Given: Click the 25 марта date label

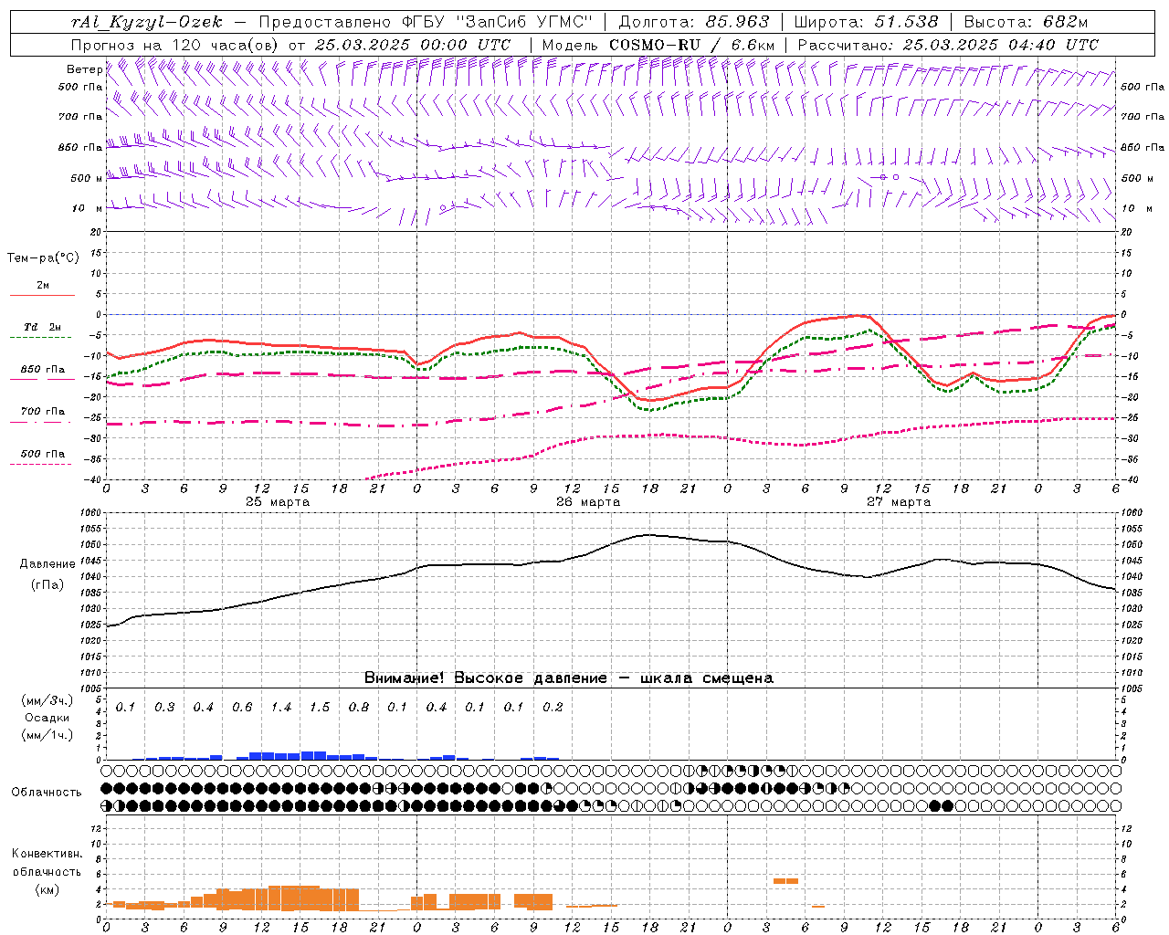Looking at the screenshot, I should coord(278,502).
